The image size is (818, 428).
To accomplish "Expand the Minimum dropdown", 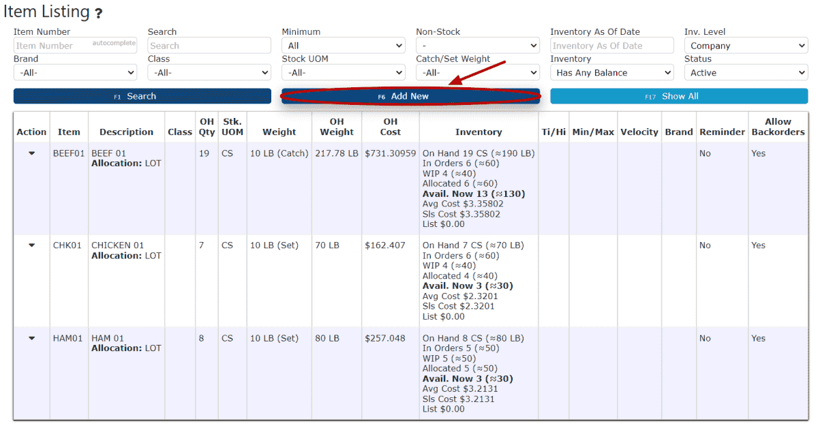I will click(344, 46).
